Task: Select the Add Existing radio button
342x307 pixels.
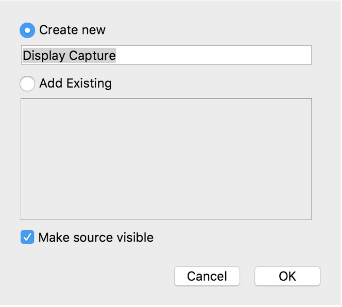Action: click(x=27, y=83)
